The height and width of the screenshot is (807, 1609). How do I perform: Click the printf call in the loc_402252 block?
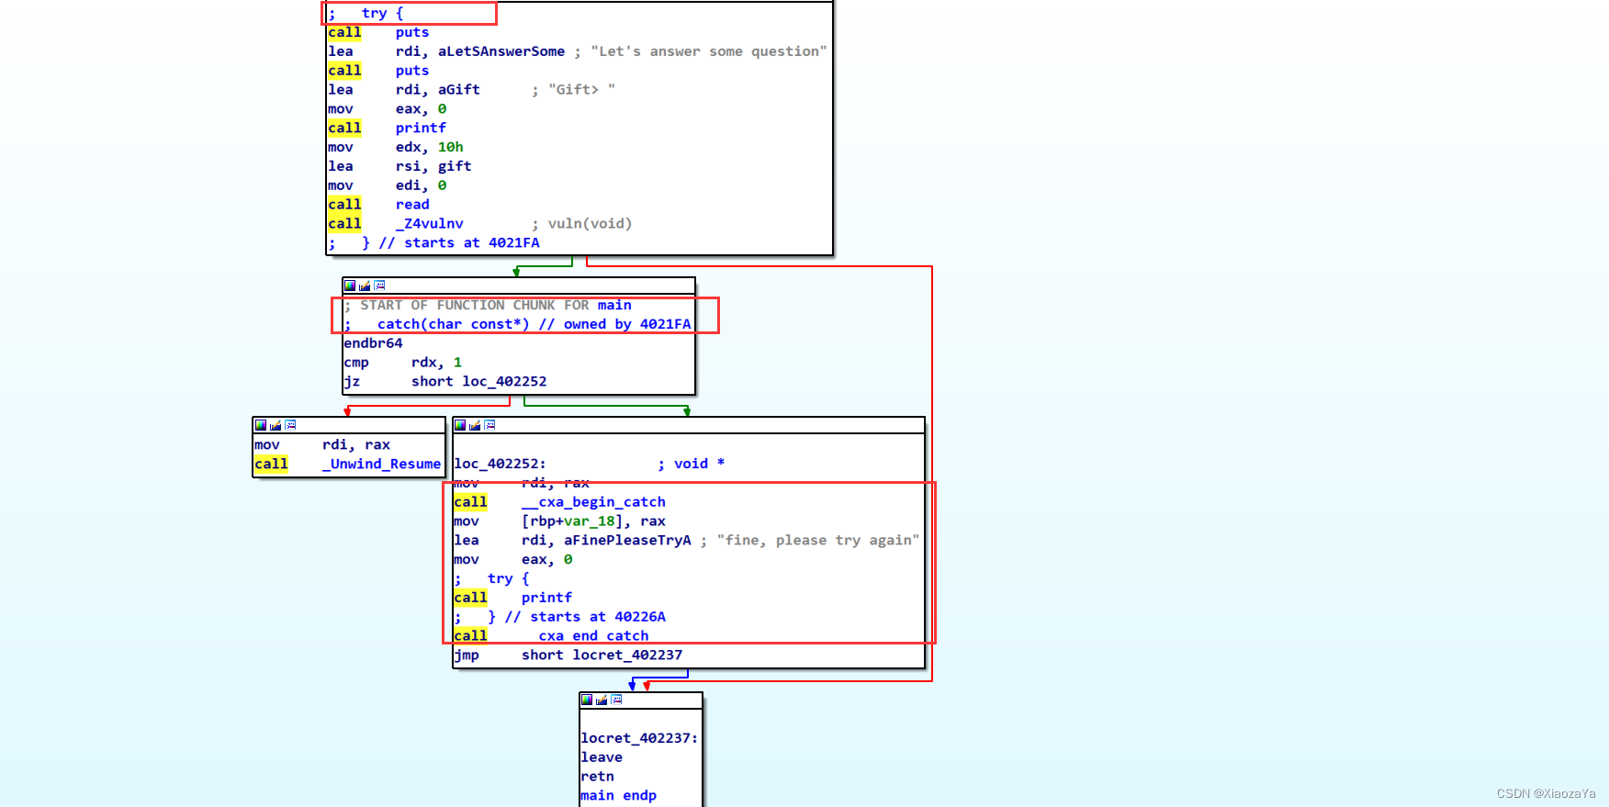(546, 598)
